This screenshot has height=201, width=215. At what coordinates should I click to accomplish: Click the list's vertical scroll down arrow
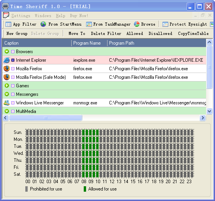tap(209, 111)
